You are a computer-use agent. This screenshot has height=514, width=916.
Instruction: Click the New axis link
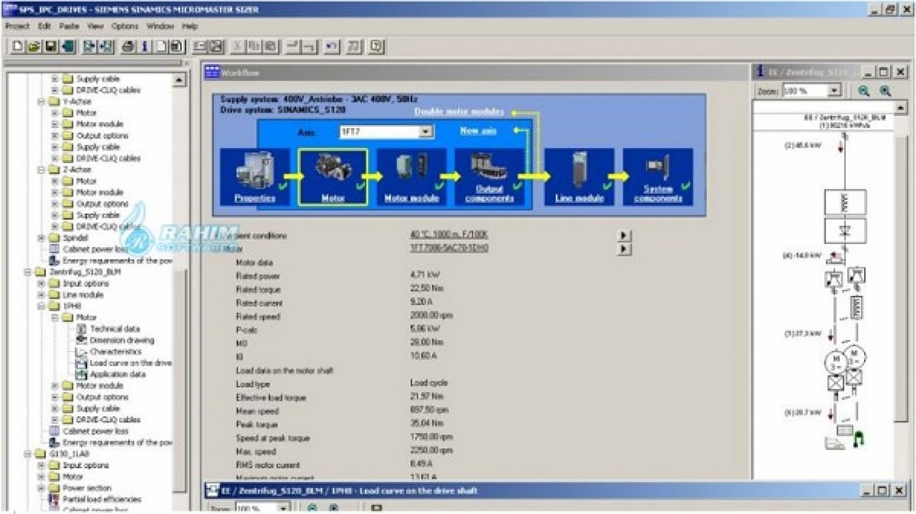(479, 131)
